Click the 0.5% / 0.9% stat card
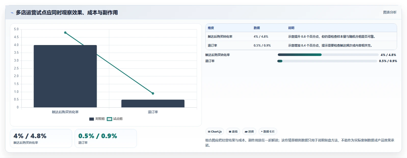Viewport: 407px width, 158px height. click(106, 138)
